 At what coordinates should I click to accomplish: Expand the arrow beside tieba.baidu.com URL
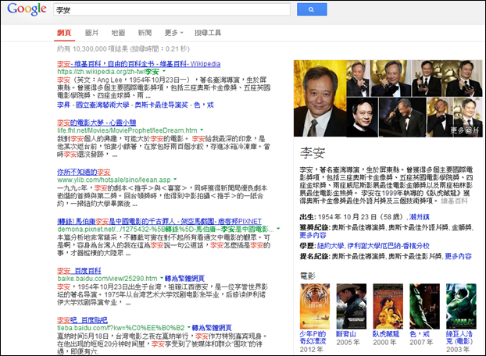(188, 327)
